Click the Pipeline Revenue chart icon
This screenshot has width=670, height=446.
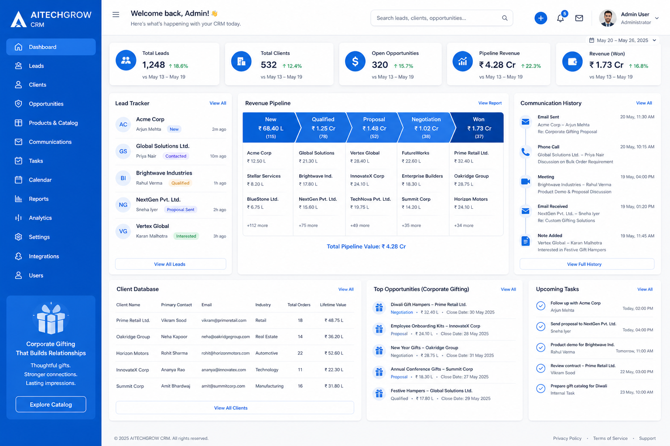pos(463,61)
